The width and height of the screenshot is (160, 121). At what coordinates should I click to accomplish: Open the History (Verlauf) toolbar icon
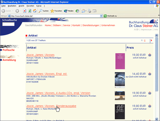point(77,11)
